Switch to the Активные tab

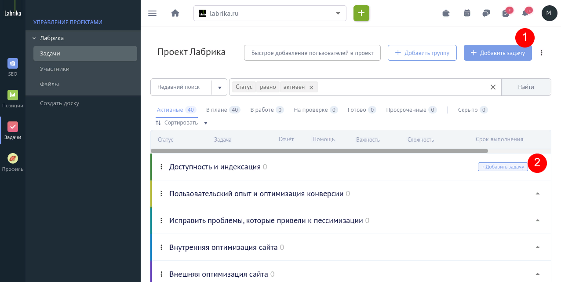click(x=176, y=110)
